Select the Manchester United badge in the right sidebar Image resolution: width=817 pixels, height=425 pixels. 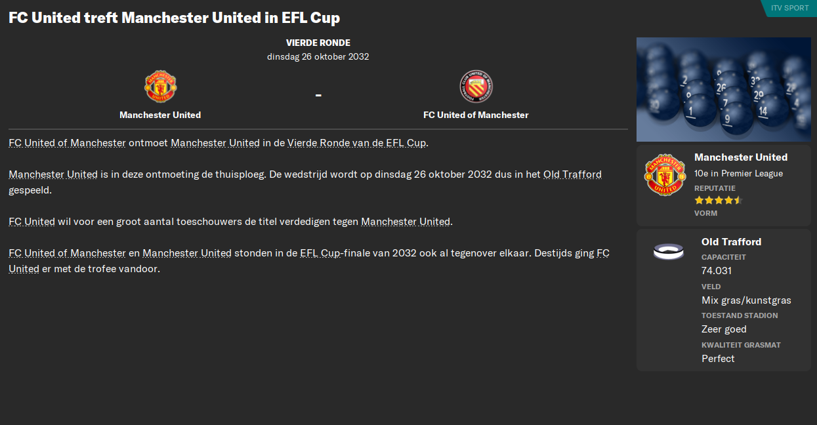(665, 174)
